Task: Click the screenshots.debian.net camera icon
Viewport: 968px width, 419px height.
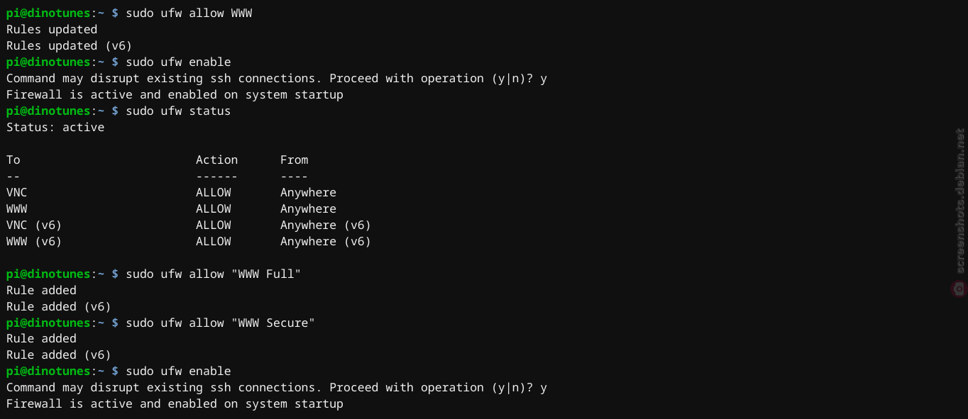Action: [959, 289]
